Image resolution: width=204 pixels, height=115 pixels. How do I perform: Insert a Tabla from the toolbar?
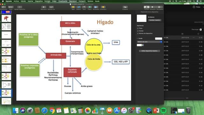pos(73,7)
